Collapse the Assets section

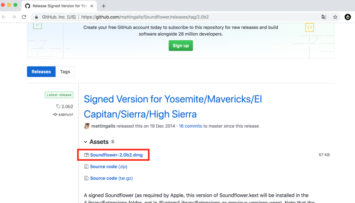[x=86, y=142]
